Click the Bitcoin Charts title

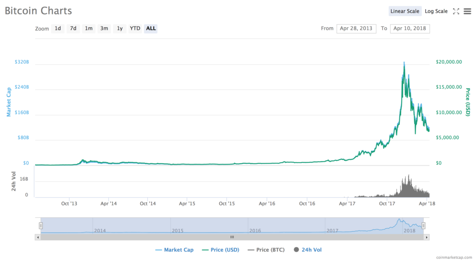click(x=38, y=11)
